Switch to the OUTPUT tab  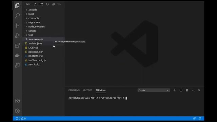pos(87,90)
